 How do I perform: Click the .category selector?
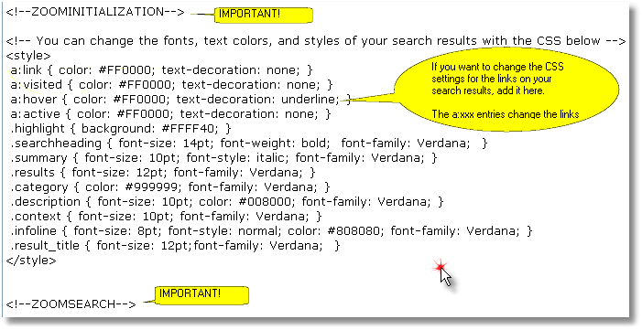[x=39, y=186]
